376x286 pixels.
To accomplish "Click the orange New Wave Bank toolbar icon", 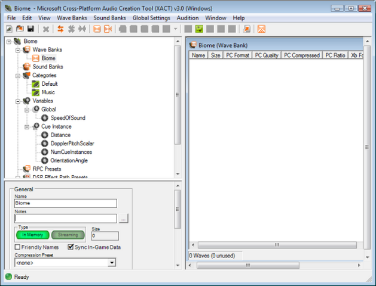I will click(x=97, y=29).
